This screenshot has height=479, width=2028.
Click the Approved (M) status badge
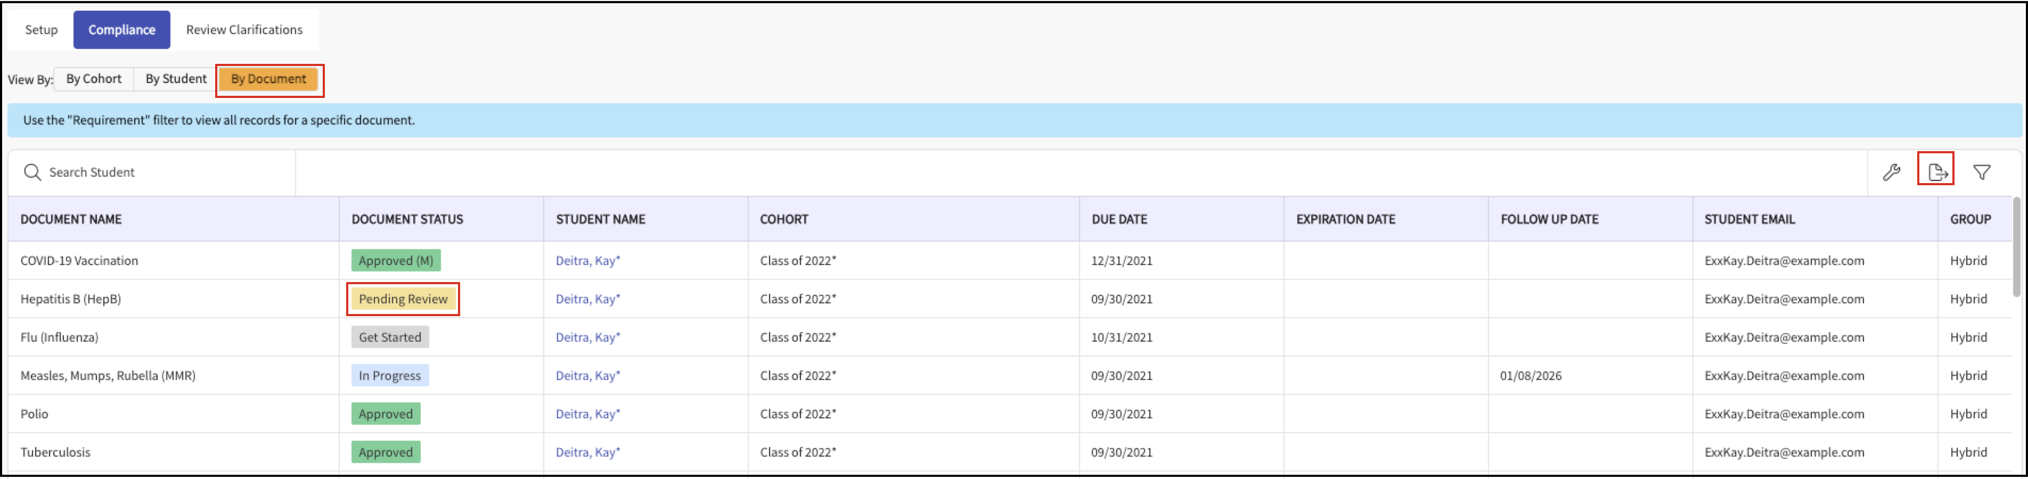[x=396, y=261]
